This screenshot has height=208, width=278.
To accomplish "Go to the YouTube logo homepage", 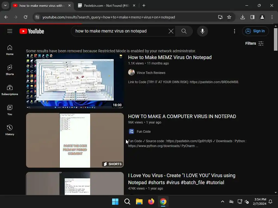I will (x=32, y=31).
